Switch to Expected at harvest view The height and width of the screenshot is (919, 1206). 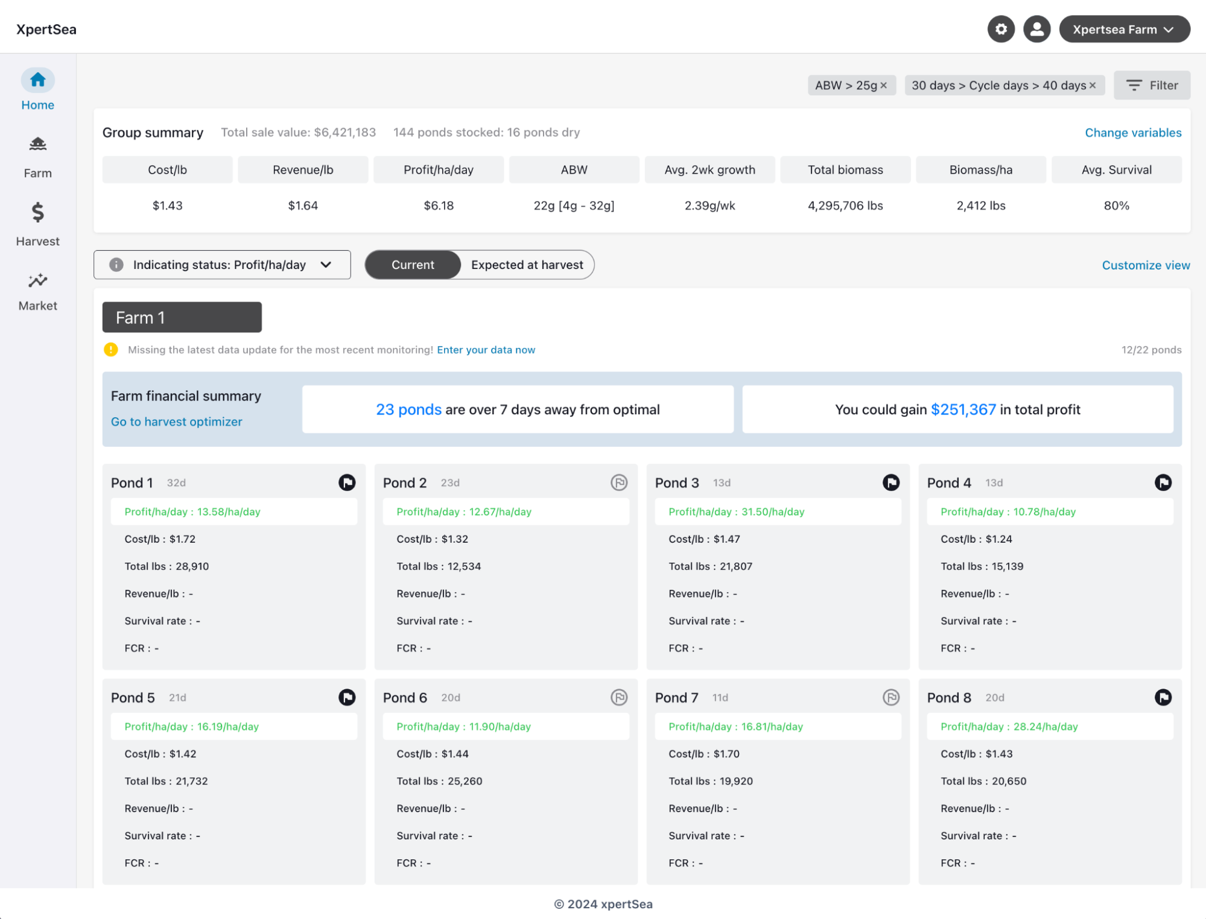pyautogui.click(x=526, y=264)
